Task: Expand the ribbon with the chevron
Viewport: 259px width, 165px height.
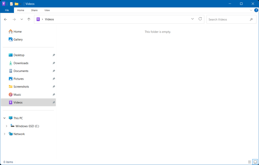Action: [251, 10]
